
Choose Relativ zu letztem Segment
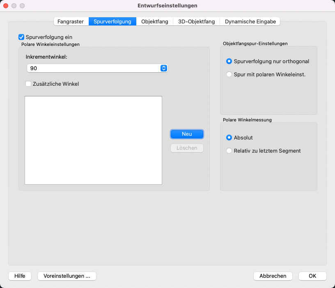point(229,151)
